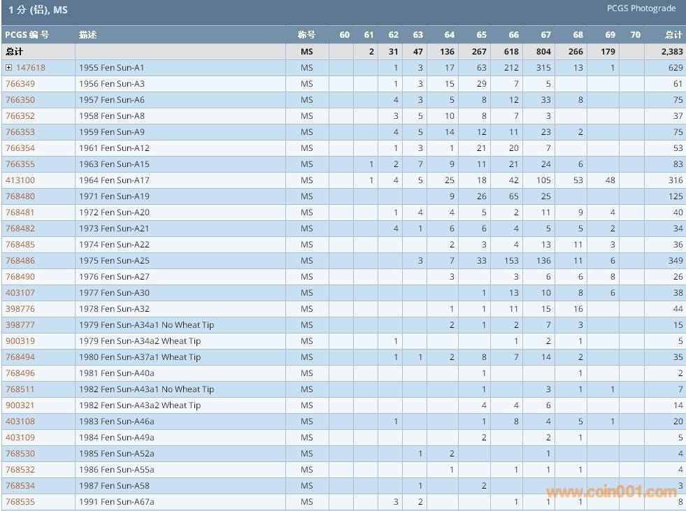Open the 768480 coin link
Screen dimensions: 686x511
[x=20, y=196]
